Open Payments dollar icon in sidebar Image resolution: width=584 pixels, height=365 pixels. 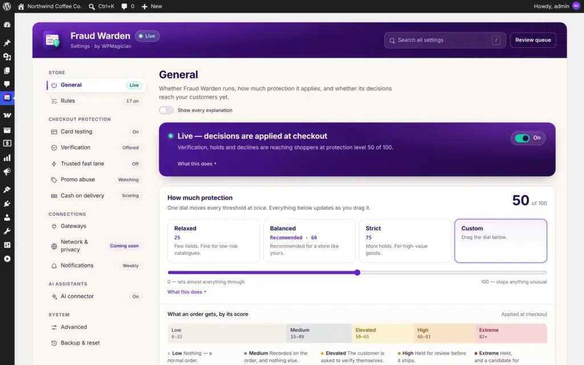tap(7, 143)
